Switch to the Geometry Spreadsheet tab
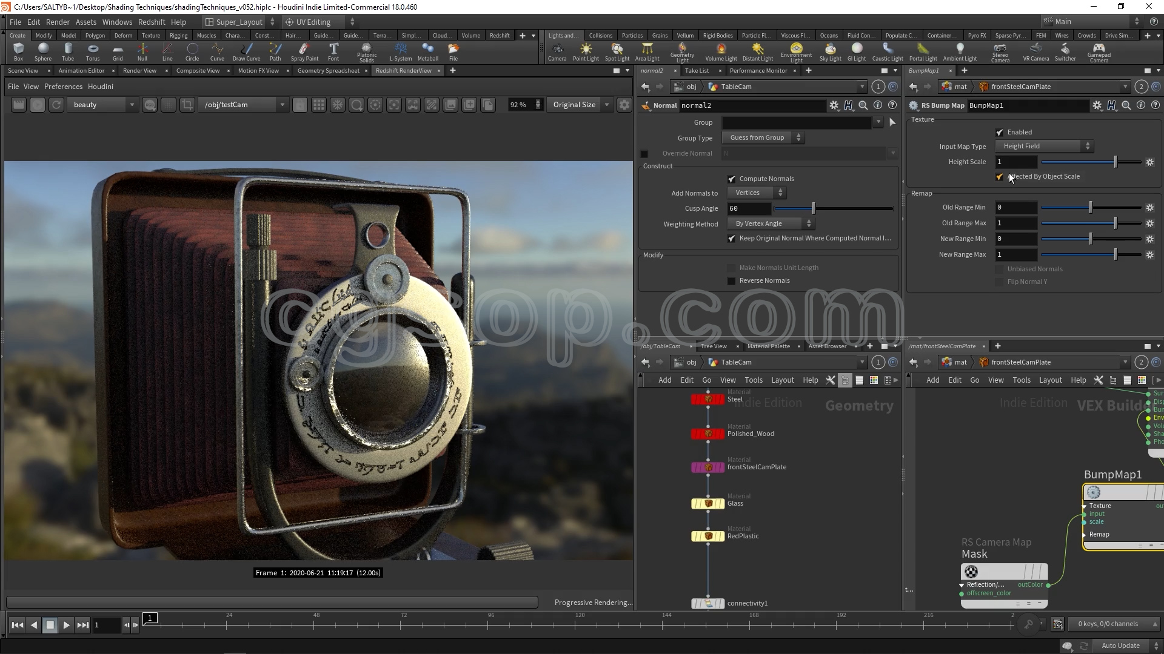The height and width of the screenshot is (654, 1164). (x=328, y=71)
